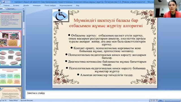Click the wheelchair accessibility image on slide
This screenshot has height=102, width=181.
(61, 15)
